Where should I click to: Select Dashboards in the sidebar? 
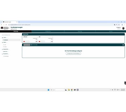point(12,40)
